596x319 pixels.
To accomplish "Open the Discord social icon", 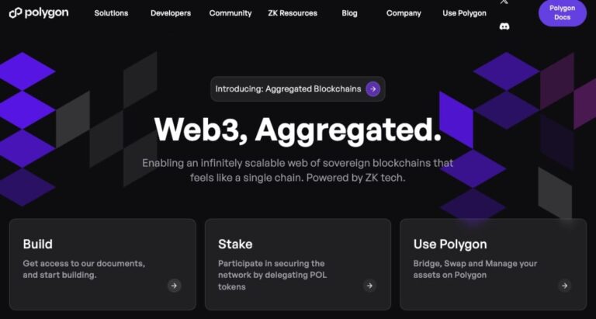I will tap(504, 26).
